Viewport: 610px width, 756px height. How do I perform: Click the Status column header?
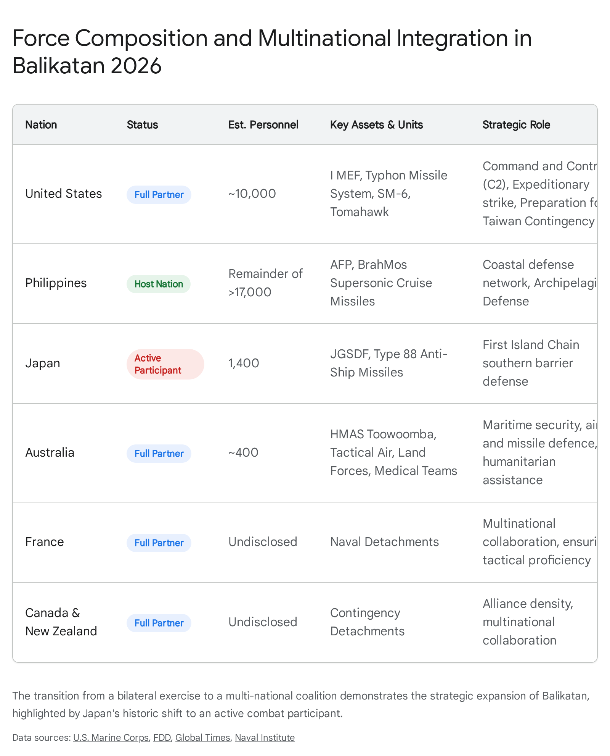pyautogui.click(x=142, y=125)
